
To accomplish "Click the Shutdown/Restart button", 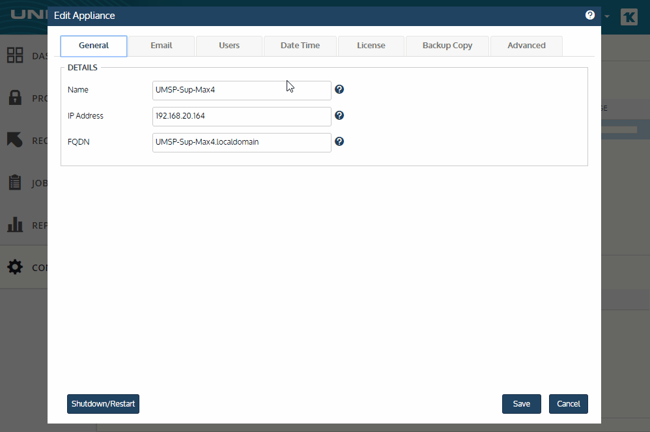I will click(x=103, y=404).
